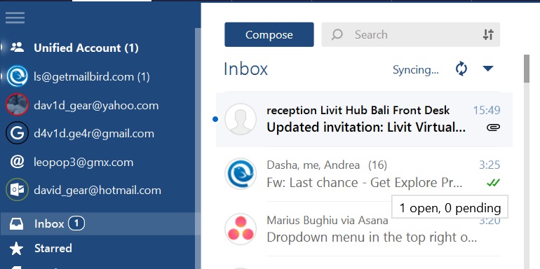Click the dav1d_gear@yahoo.com profile picture

(x=18, y=104)
